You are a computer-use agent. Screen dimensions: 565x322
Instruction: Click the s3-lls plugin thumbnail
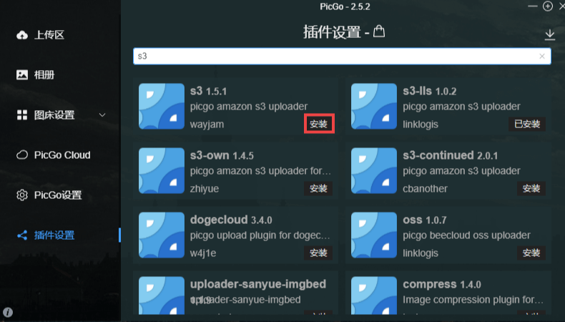[373, 107]
